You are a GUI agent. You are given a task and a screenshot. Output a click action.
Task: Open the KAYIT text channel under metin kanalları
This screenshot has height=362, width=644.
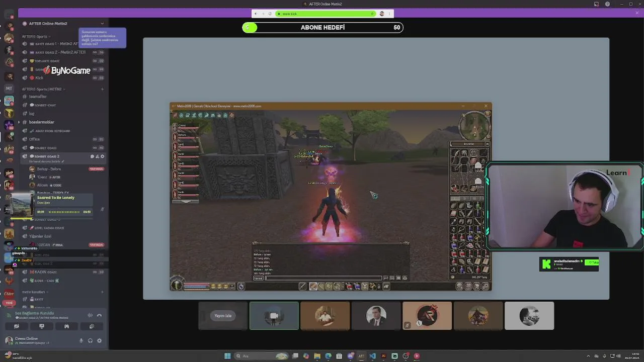coord(63,299)
